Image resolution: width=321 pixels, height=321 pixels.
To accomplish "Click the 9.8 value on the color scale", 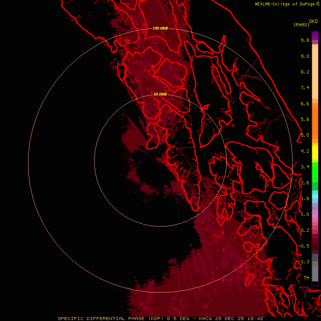I will 305,40.
